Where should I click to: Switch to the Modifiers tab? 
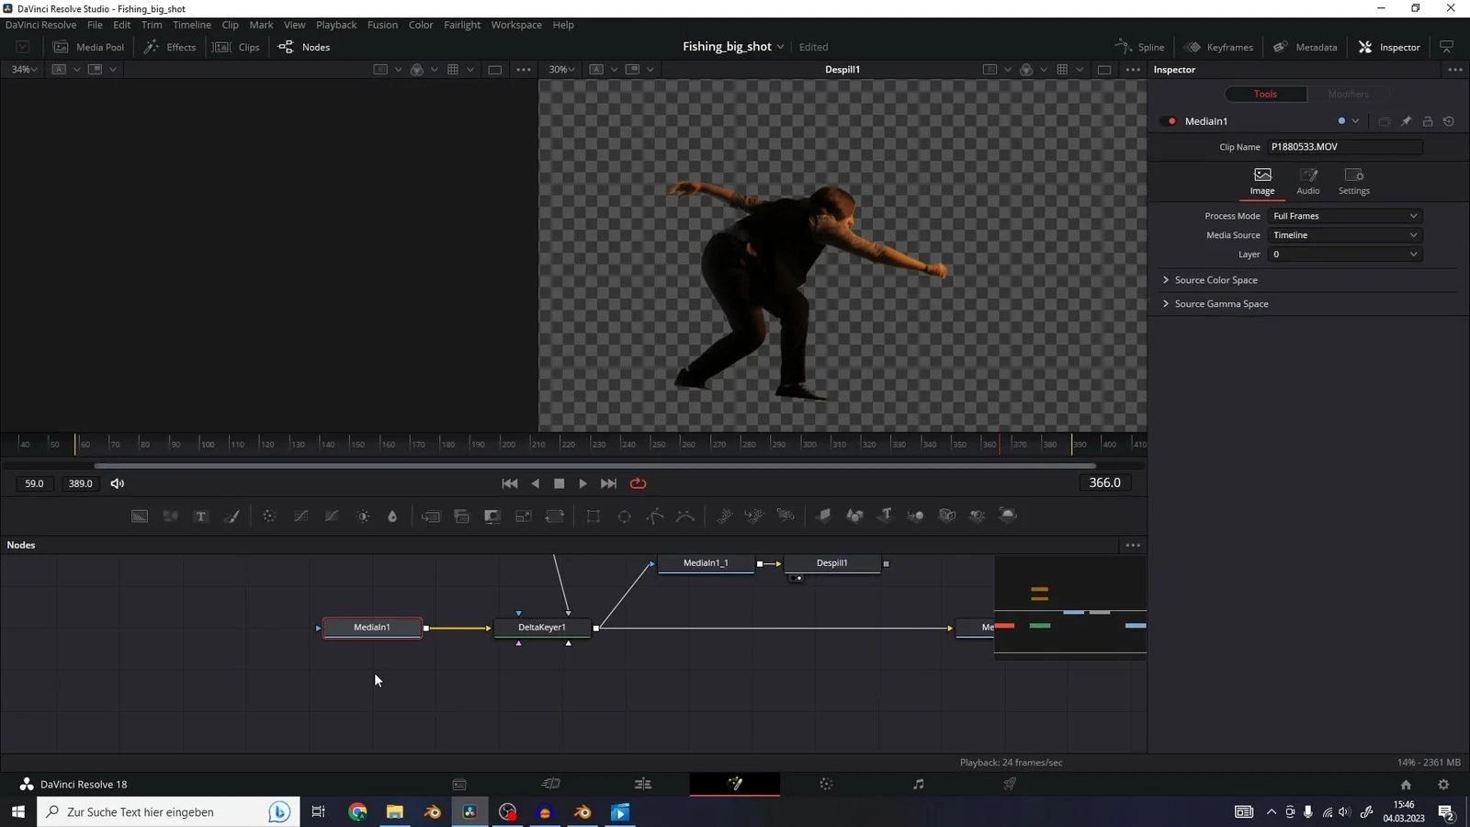tap(1348, 94)
